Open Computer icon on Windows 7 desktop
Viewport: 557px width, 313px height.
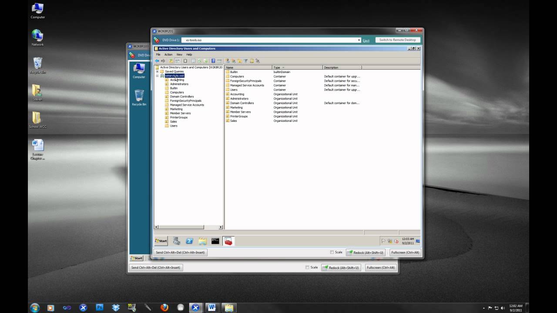tap(37, 11)
